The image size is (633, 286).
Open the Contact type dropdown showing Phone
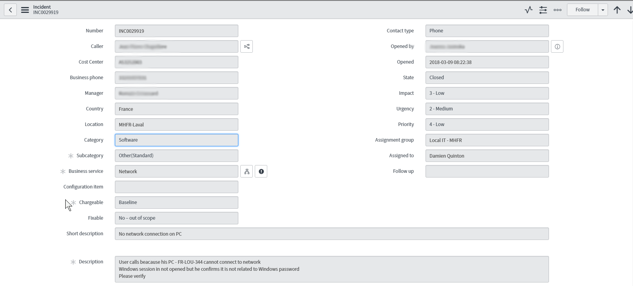point(487,31)
